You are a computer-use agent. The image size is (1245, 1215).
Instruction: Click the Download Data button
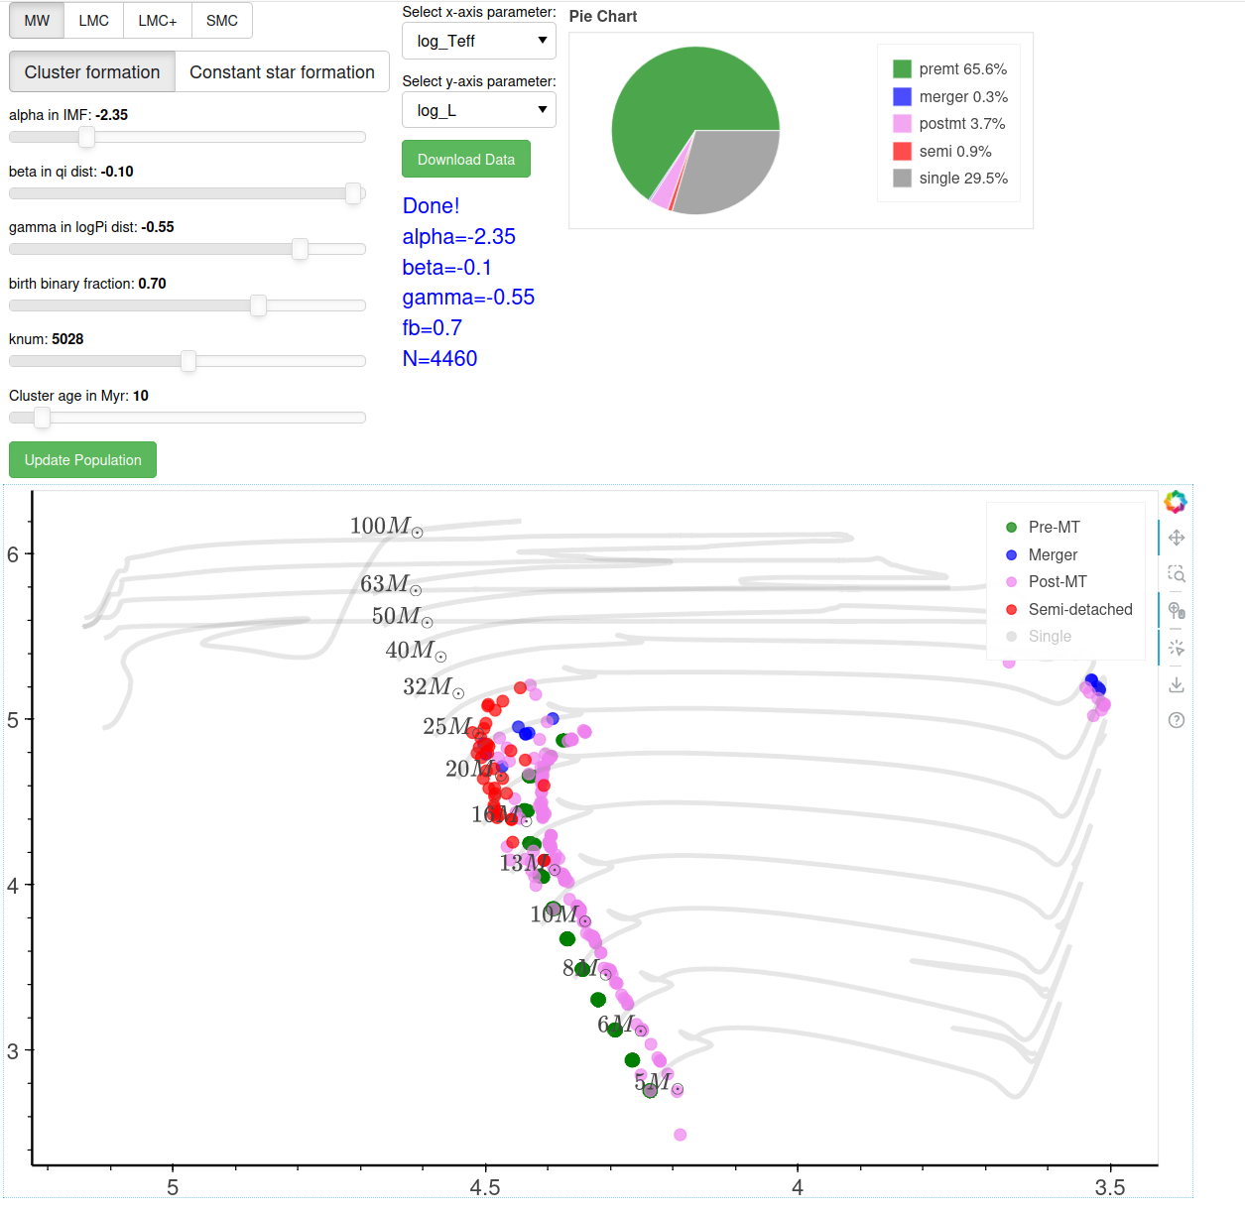(x=466, y=160)
